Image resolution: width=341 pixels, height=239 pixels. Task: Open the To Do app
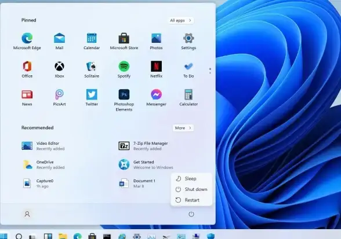click(x=188, y=69)
